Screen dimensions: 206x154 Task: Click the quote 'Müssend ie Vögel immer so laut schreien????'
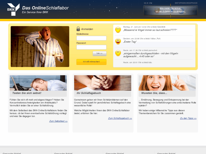150,30
